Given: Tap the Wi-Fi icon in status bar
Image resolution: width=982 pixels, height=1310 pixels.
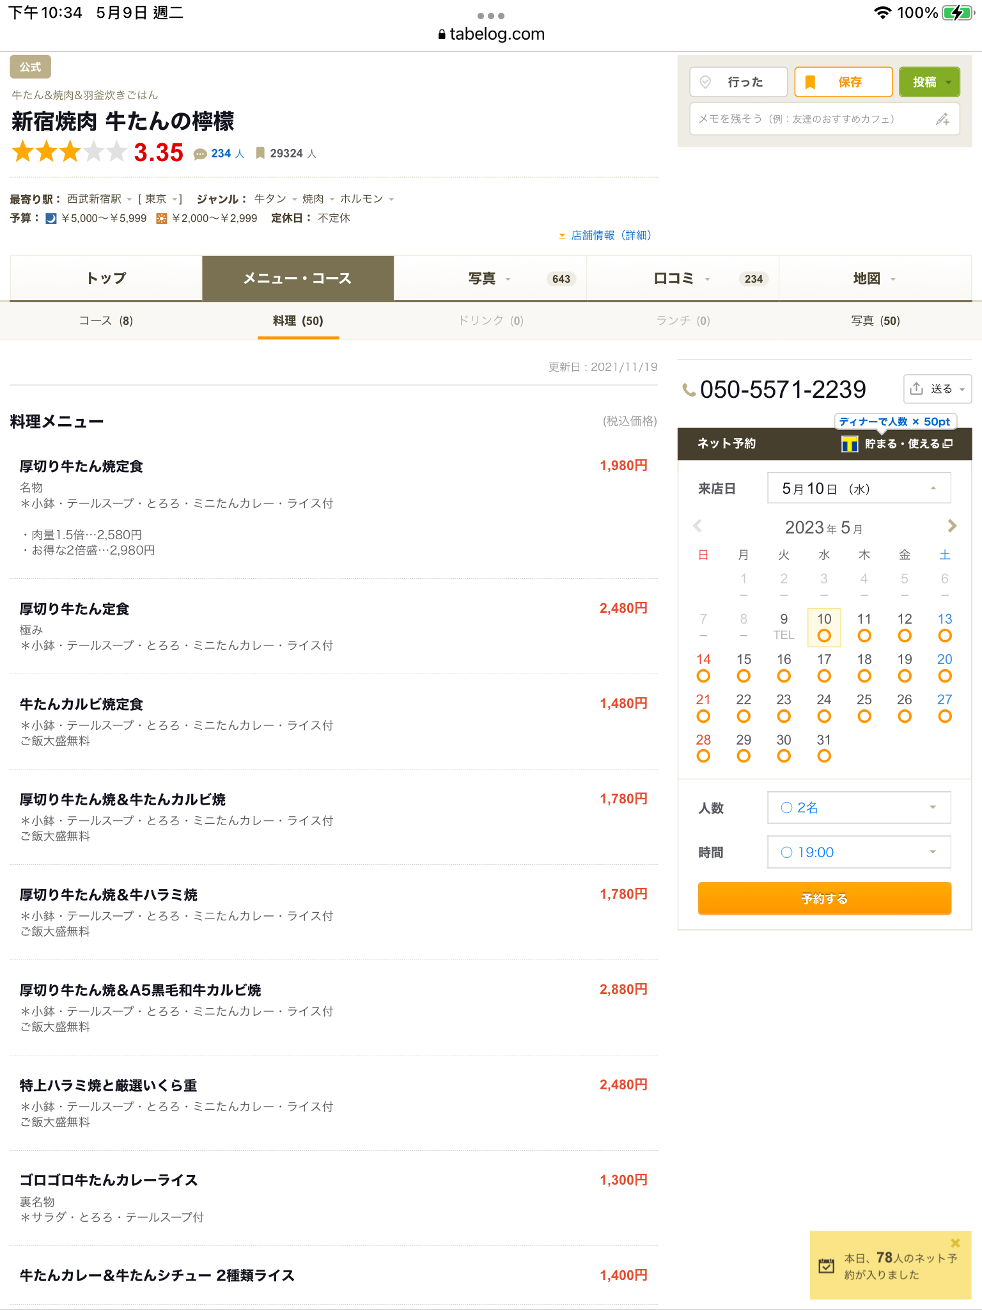Looking at the screenshot, I should 882,12.
